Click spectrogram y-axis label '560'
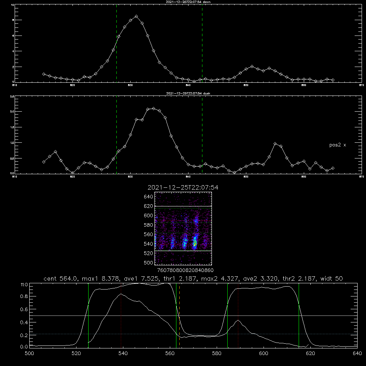This screenshot has height=366, width=366. click(148, 234)
